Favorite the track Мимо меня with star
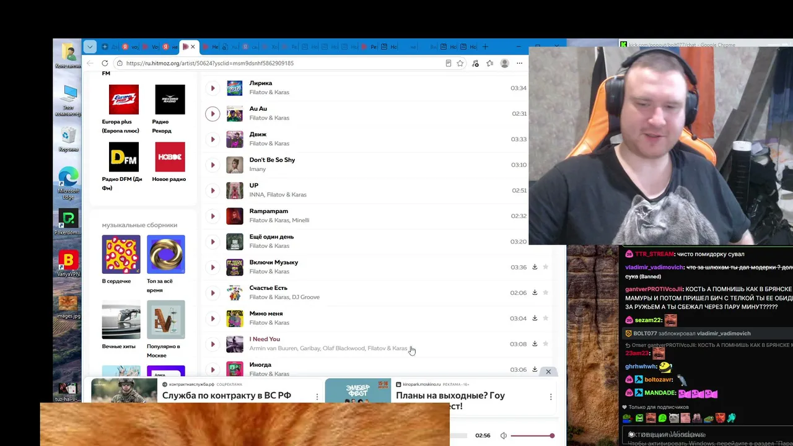The width and height of the screenshot is (793, 446). [x=546, y=318]
